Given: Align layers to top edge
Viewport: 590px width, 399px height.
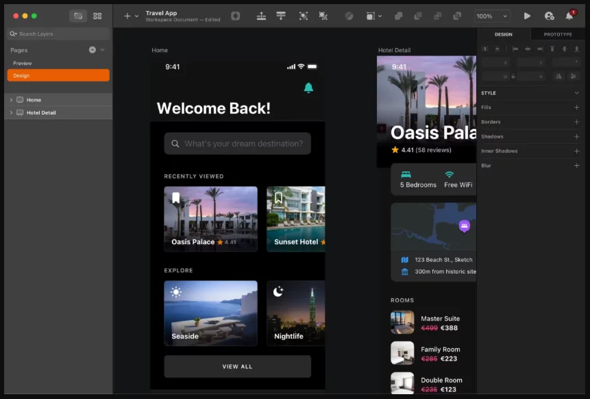Looking at the screenshot, I should pos(552,49).
